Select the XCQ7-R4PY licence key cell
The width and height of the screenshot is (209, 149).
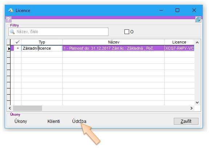point(179,48)
